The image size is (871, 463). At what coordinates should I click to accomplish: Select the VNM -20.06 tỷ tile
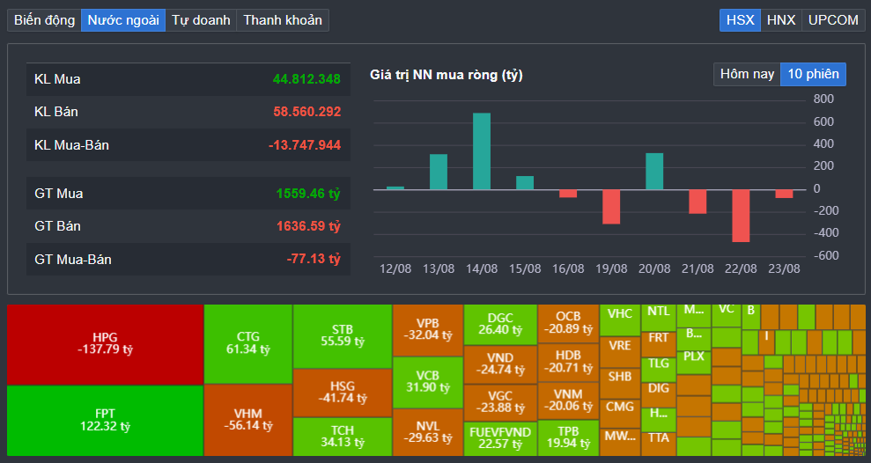568,400
